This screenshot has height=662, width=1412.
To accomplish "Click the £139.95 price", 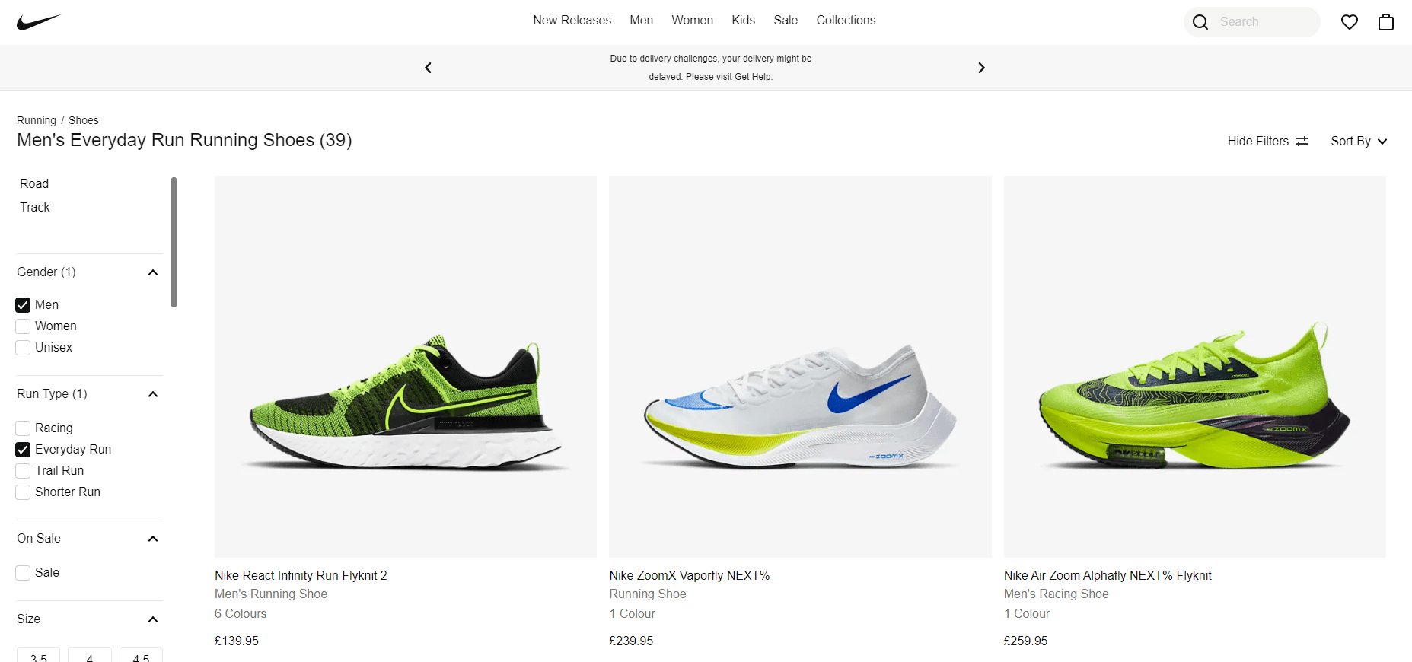I will point(237,641).
